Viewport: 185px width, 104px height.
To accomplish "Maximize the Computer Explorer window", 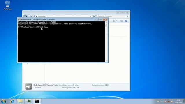I will pos(123,12).
